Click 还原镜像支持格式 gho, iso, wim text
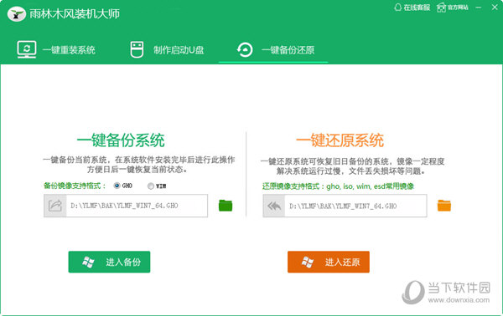This screenshot has height=316, width=503. [338, 186]
